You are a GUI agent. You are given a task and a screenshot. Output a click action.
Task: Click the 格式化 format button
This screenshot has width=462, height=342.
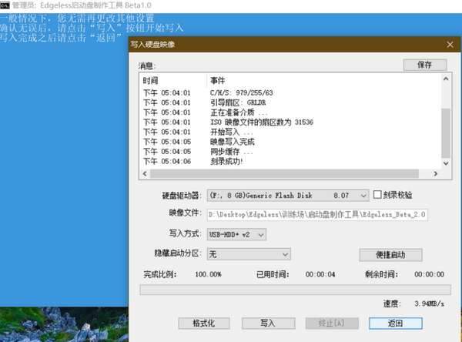204,323
